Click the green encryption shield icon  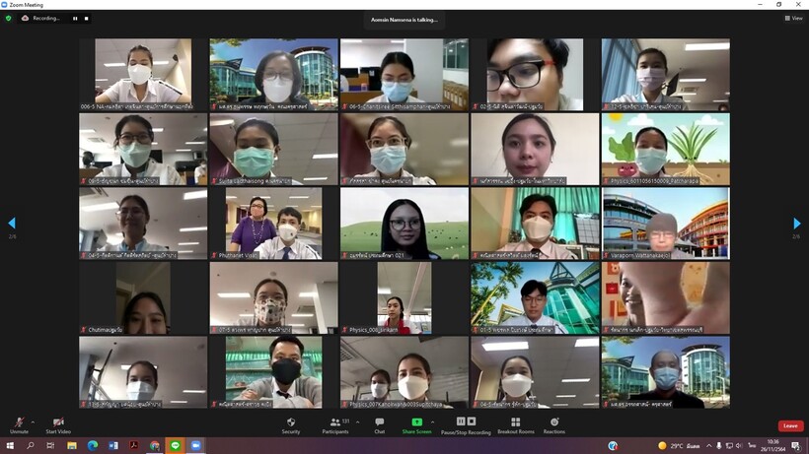click(x=10, y=18)
